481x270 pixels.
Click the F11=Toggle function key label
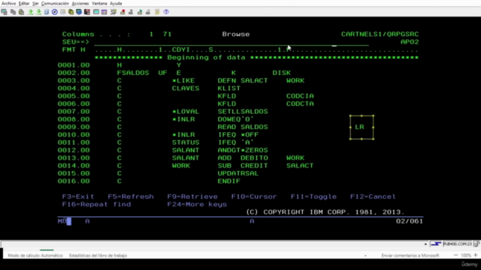(x=313, y=196)
